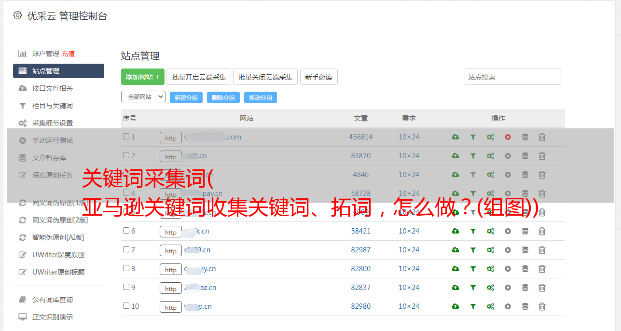The width and height of the screenshot is (621, 331).
Task: Click 批量关闭云端采集 button
Action: 265,77
